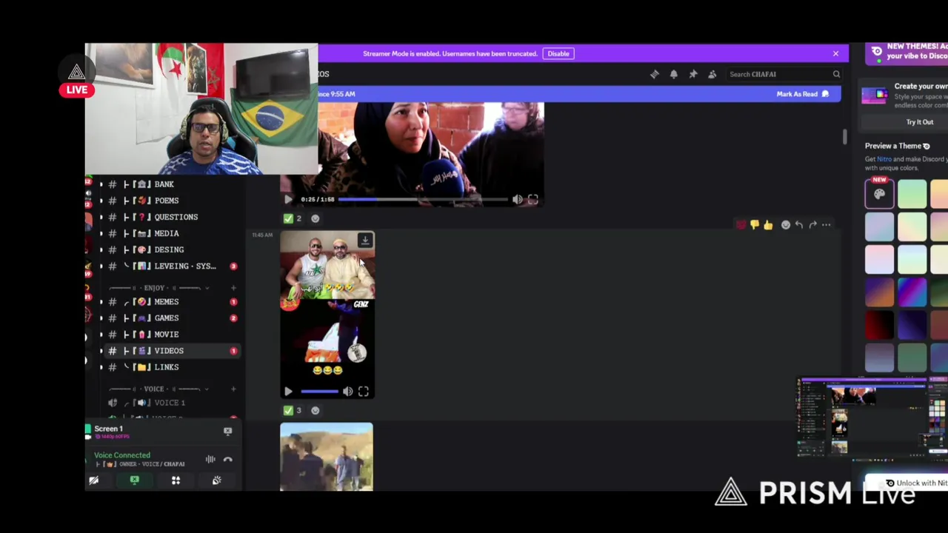Open notification settings bell icon
This screenshot has width=948, height=533.
point(673,74)
